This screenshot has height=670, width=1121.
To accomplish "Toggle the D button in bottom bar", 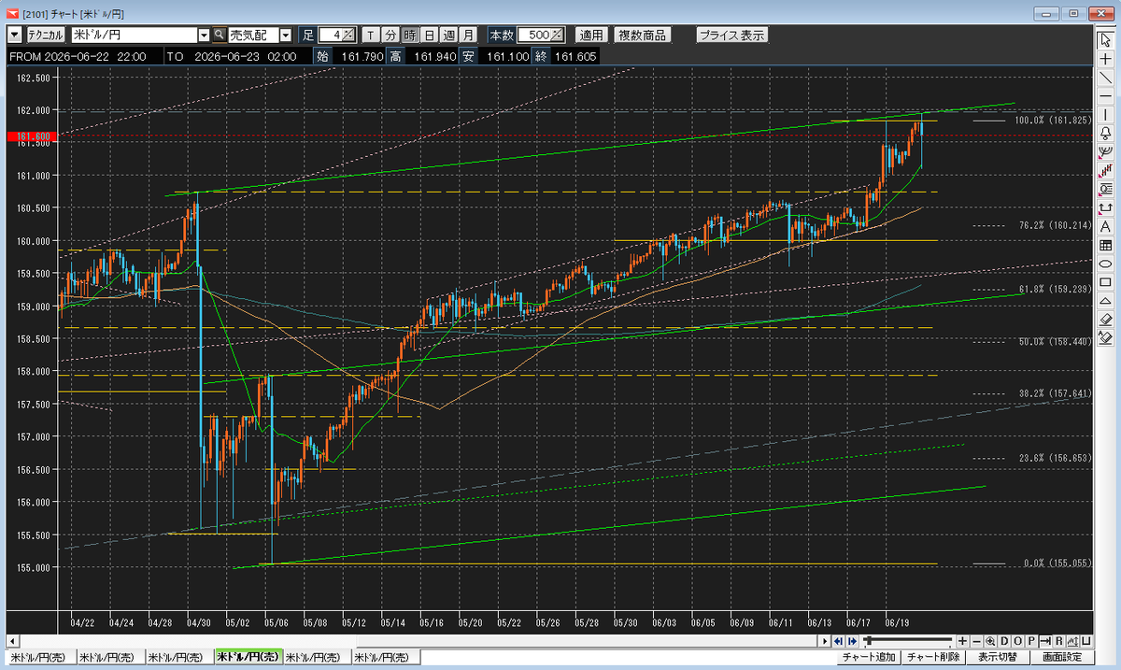I will (1004, 641).
